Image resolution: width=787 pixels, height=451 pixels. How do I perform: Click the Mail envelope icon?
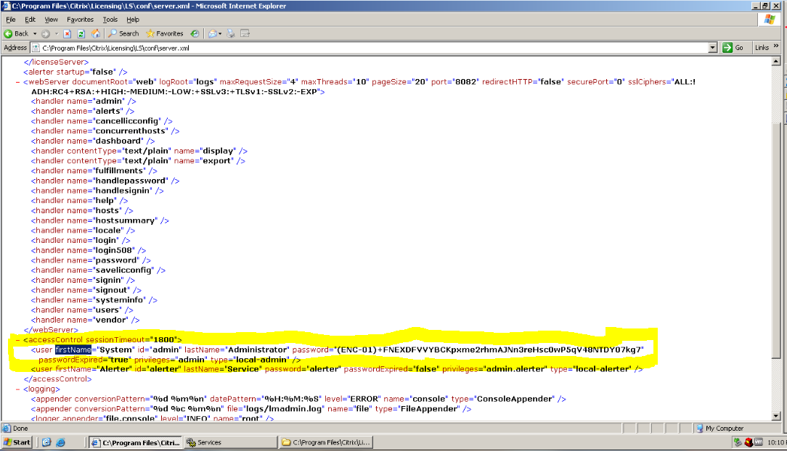click(213, 33)
